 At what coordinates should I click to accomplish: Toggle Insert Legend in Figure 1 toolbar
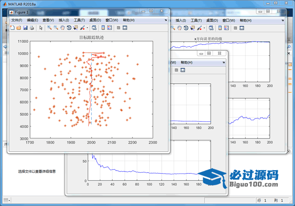(109, 28)
